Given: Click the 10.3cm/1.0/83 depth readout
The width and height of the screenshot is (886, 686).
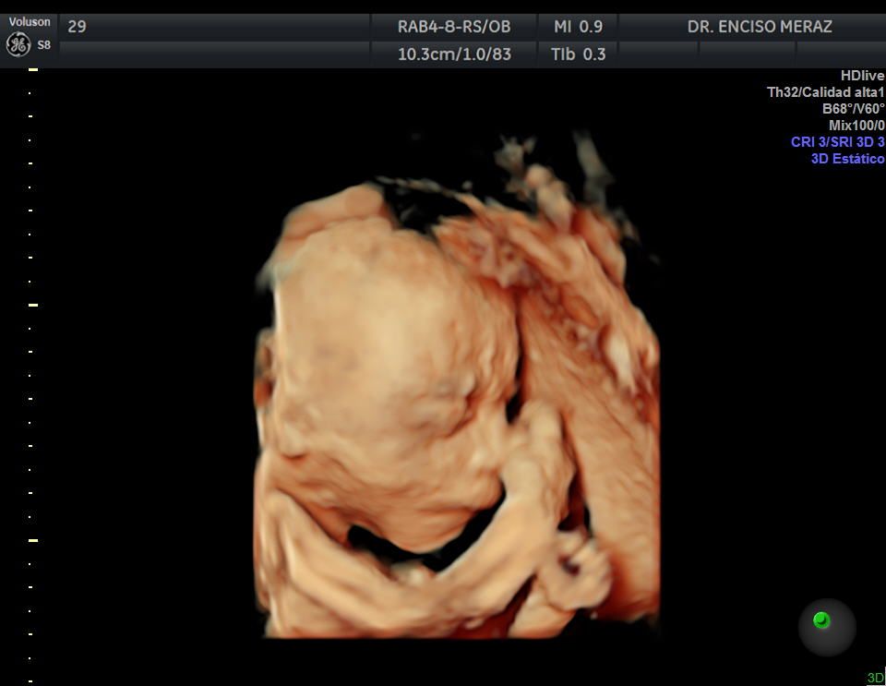Looking at the screenshot, I should click(x=453, y=54).
